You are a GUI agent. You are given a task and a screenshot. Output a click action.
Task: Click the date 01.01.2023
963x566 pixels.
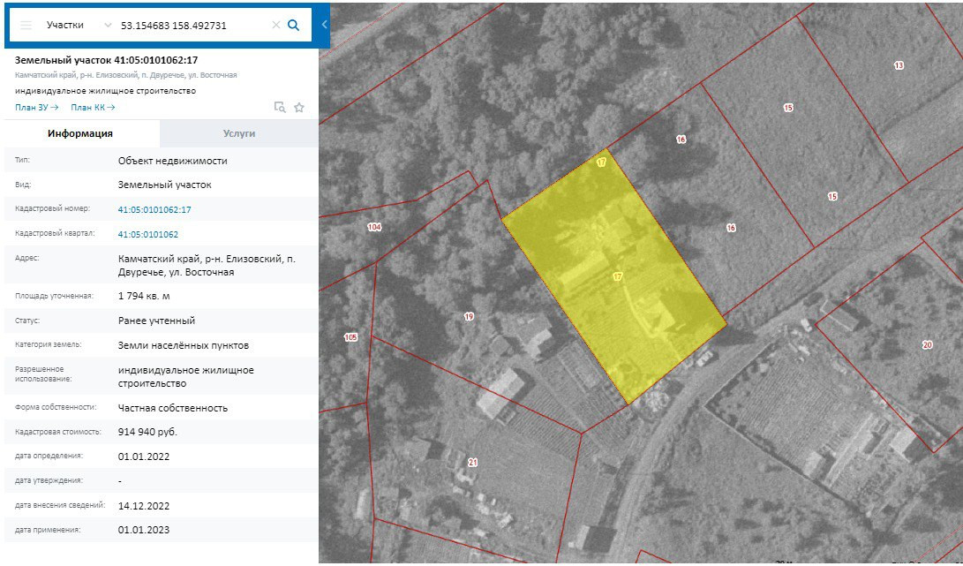tap(144, 530)
